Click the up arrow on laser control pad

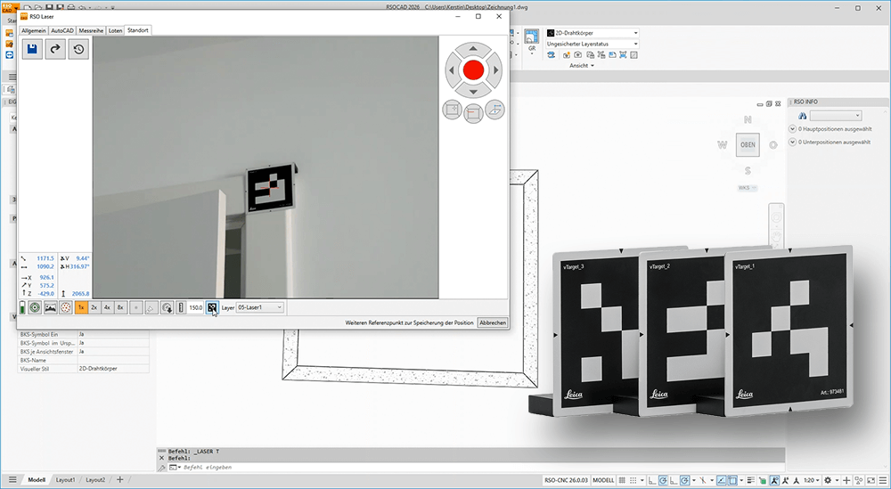point(473,49)
